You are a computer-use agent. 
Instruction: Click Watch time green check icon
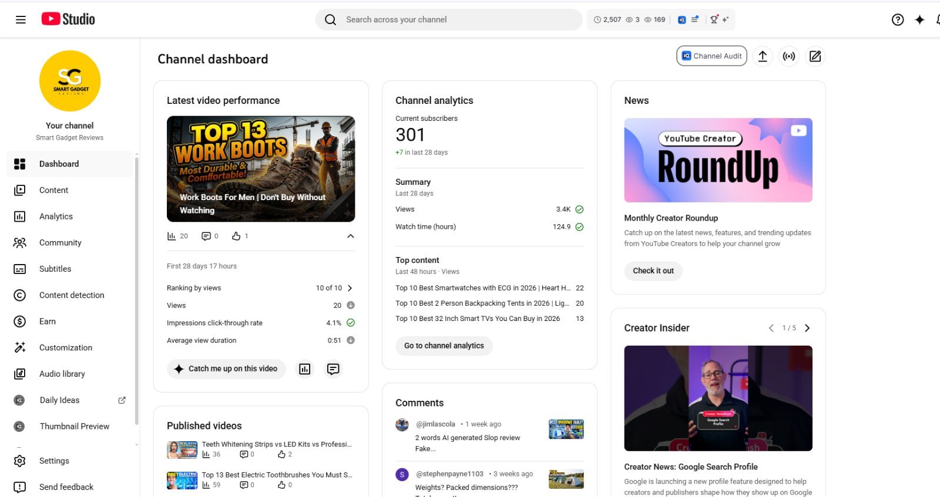pos(579,227)
